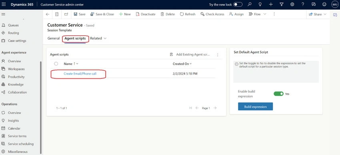
Task: Click the plus quick create icon
Action: pyautogui.click(x=271, y=4)
